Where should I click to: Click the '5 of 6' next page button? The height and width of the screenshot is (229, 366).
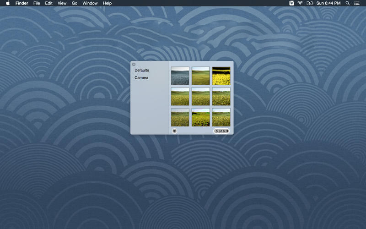[222, 131]
